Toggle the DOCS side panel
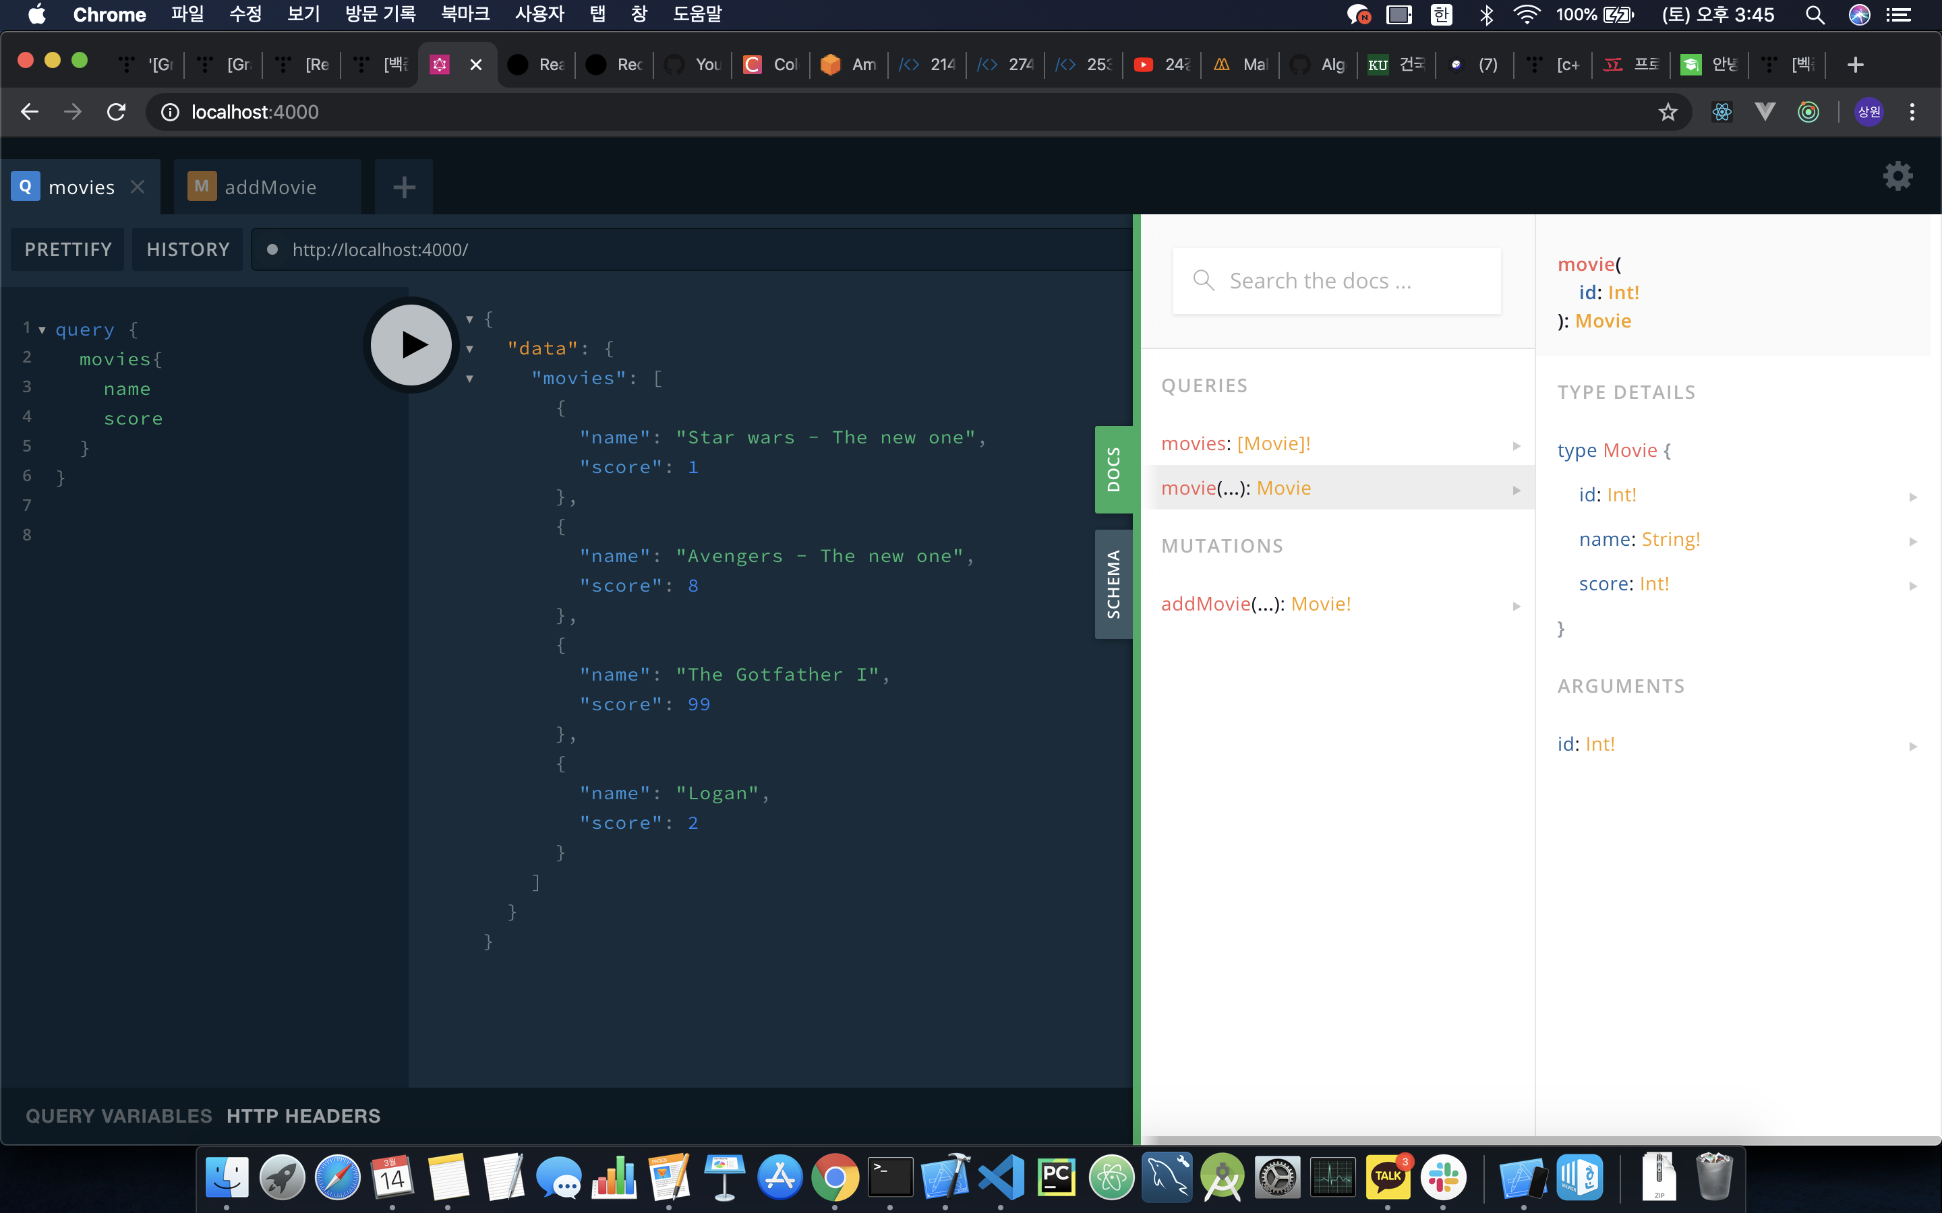1942x1213 pixels. coord(1113,469)
